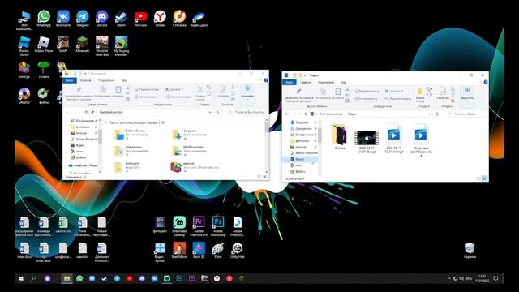519x292 pixels.
Task: Select the Unity Hub desktop shortcut
Action: (x=238, y=251)
